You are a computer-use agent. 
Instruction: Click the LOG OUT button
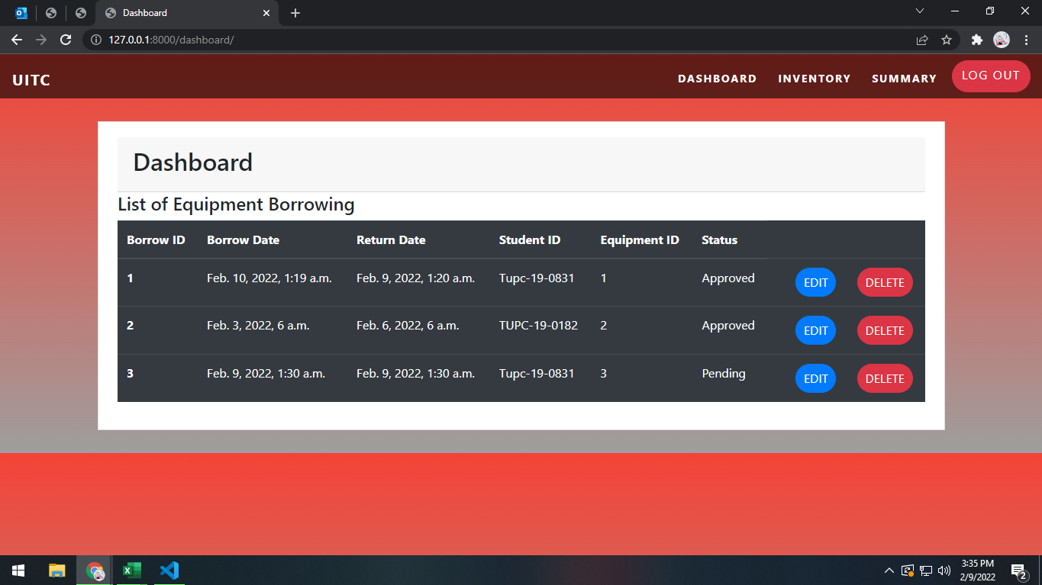click(991, 76)
